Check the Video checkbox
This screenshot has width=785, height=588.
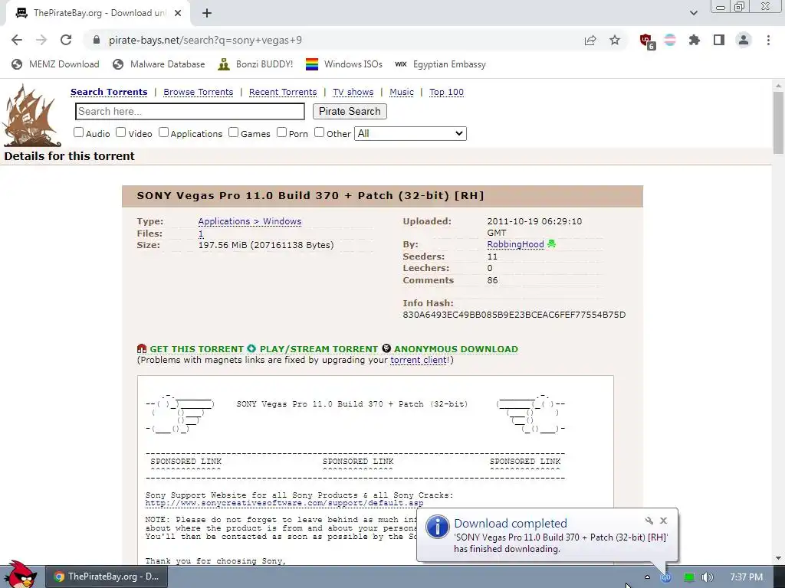pyautogui.click(x=120, y=132)
